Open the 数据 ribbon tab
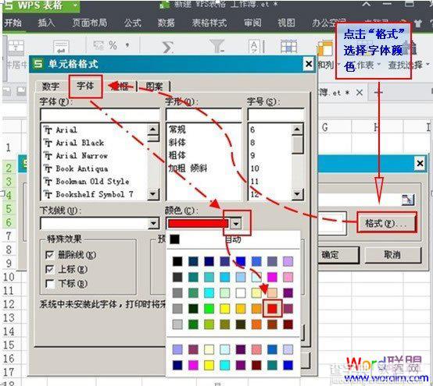 coord(166,23)
